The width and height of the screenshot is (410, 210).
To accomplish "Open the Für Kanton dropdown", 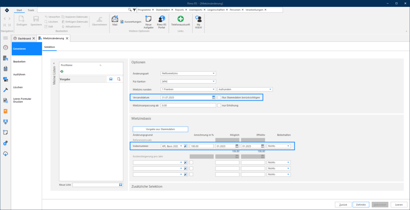I will pos(213,81).
